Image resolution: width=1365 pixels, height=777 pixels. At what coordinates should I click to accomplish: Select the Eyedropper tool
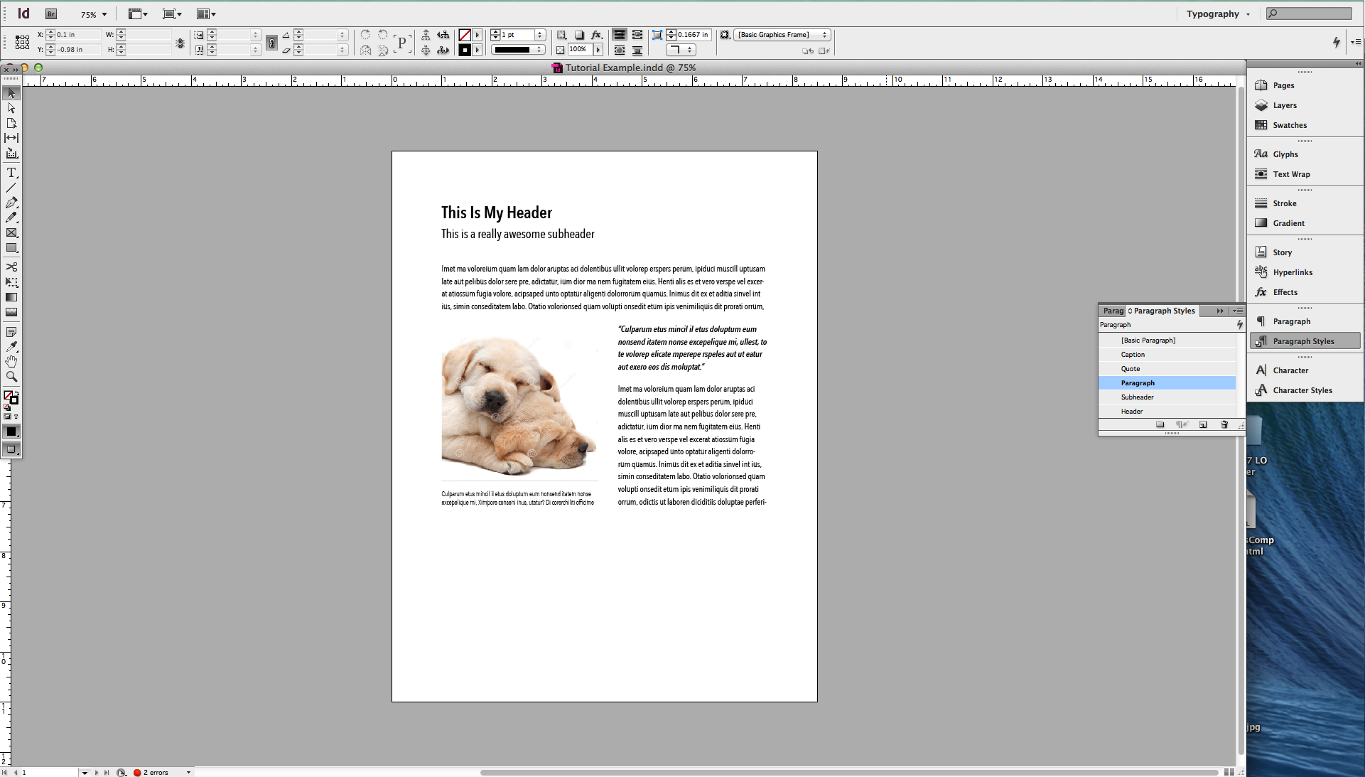pyautogui.click(x=11, y=347)
